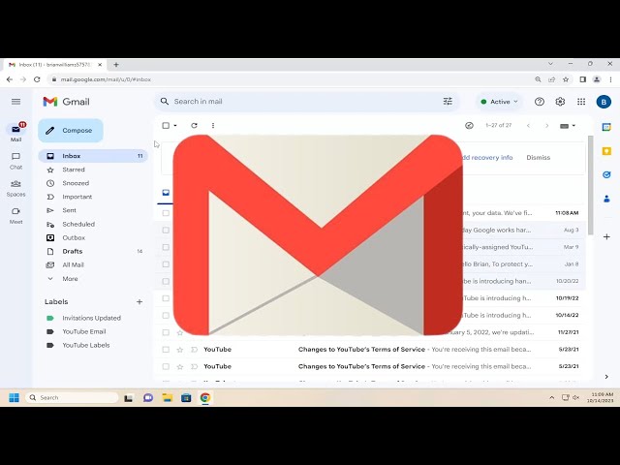The width and height of the screenshot is (620, 465).
Task: Show search options filter icon
Action: tap(448, 102)
